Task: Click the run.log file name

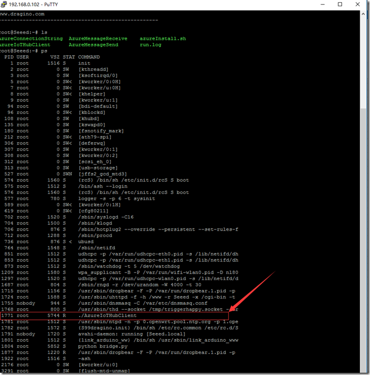Action: coord(151,45)
